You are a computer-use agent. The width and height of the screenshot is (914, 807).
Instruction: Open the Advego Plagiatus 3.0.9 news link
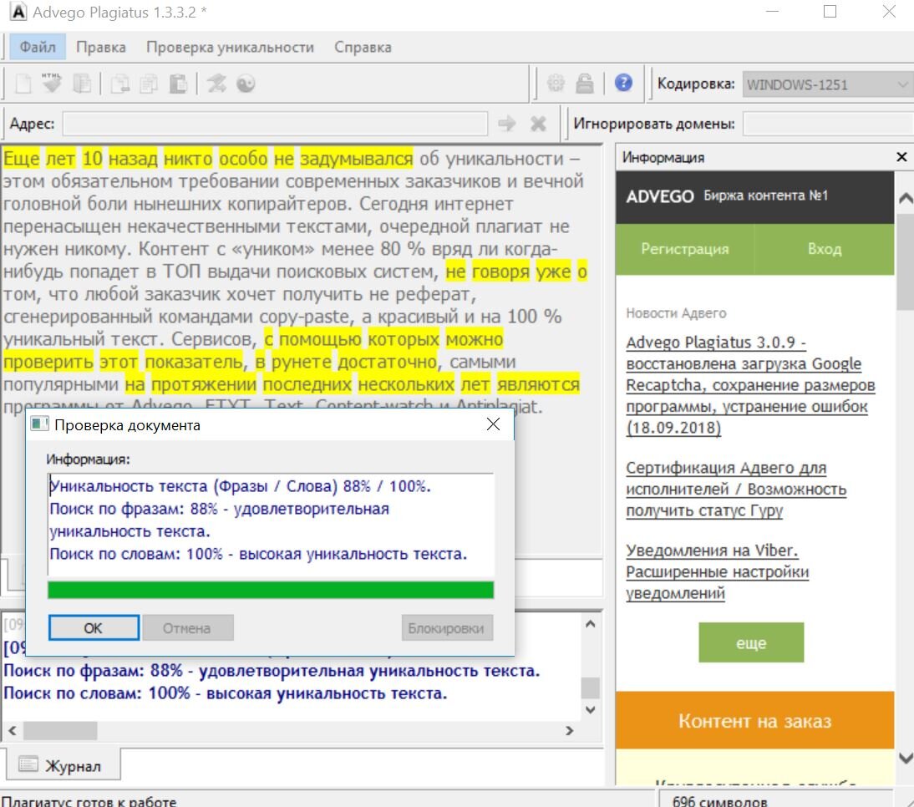coord(751,384)
